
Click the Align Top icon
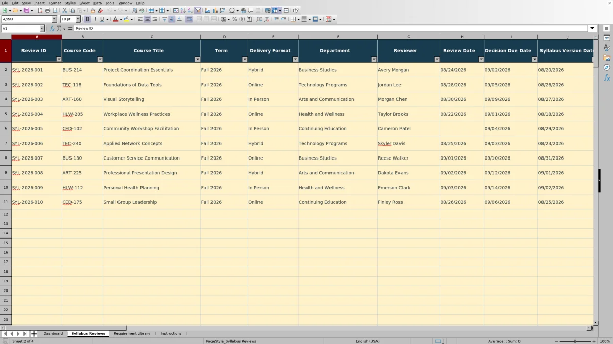tap(164, 19)
